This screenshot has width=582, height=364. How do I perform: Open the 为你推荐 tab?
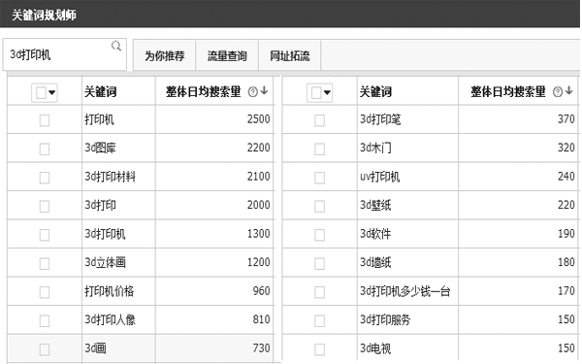[165, 56]
